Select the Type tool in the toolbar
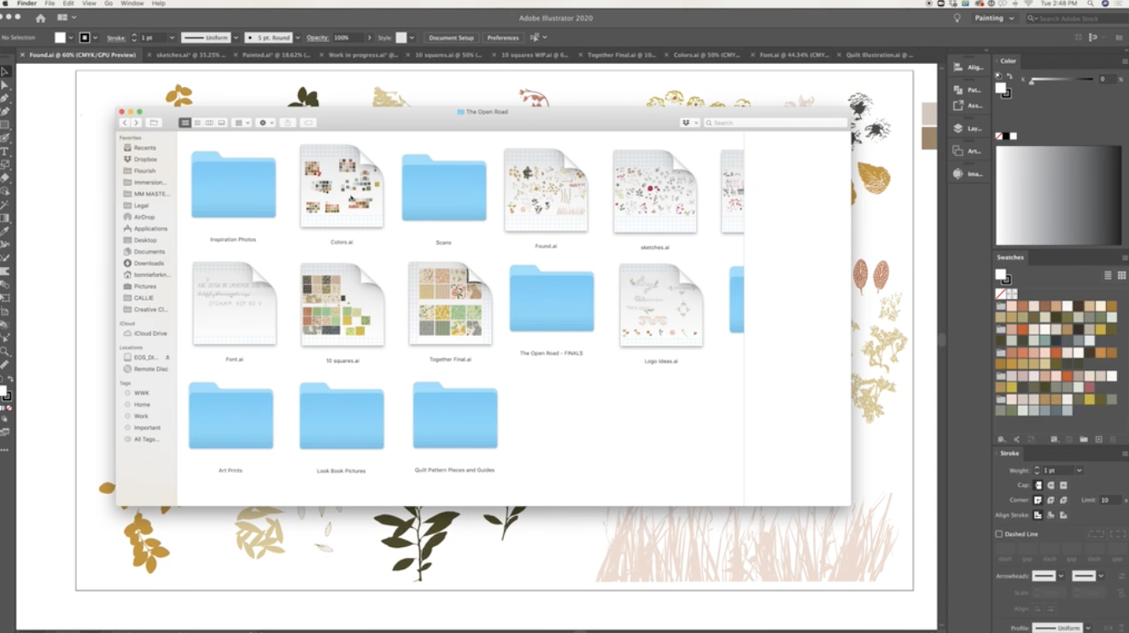 pos(5,151)
